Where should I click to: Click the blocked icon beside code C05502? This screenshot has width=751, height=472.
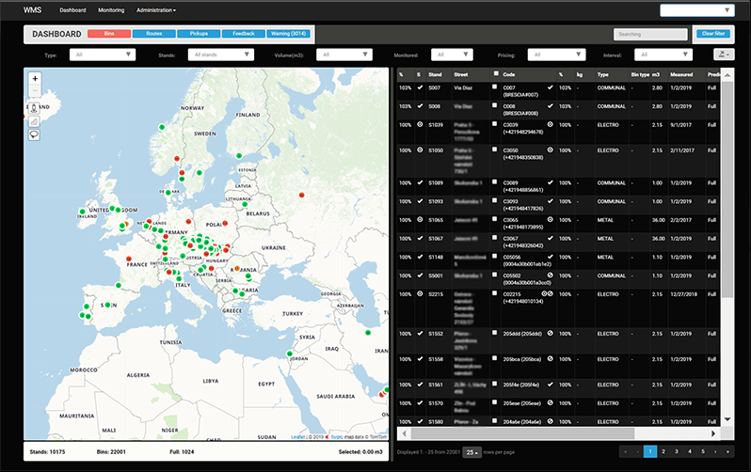(x=551, y=275)
